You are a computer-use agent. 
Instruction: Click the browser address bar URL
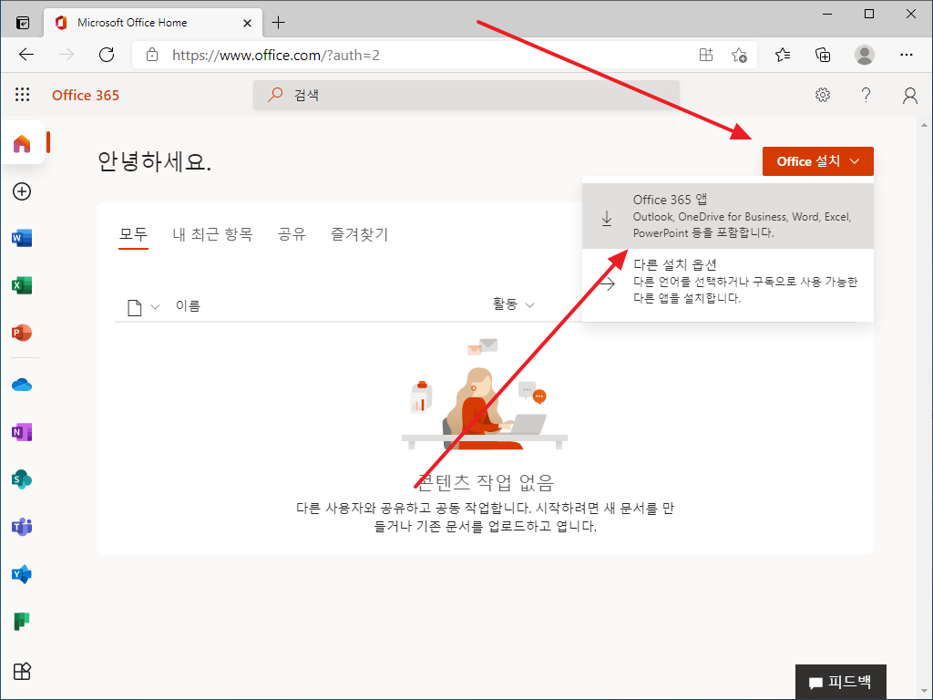click(275, 56)
